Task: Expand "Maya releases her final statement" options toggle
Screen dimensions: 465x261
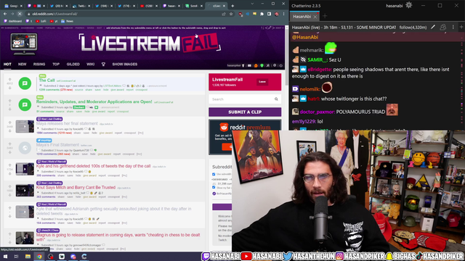Action: [140, 133]
